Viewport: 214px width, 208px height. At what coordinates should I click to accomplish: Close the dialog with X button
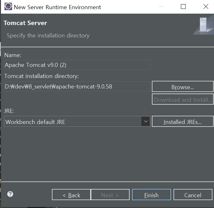206,7
